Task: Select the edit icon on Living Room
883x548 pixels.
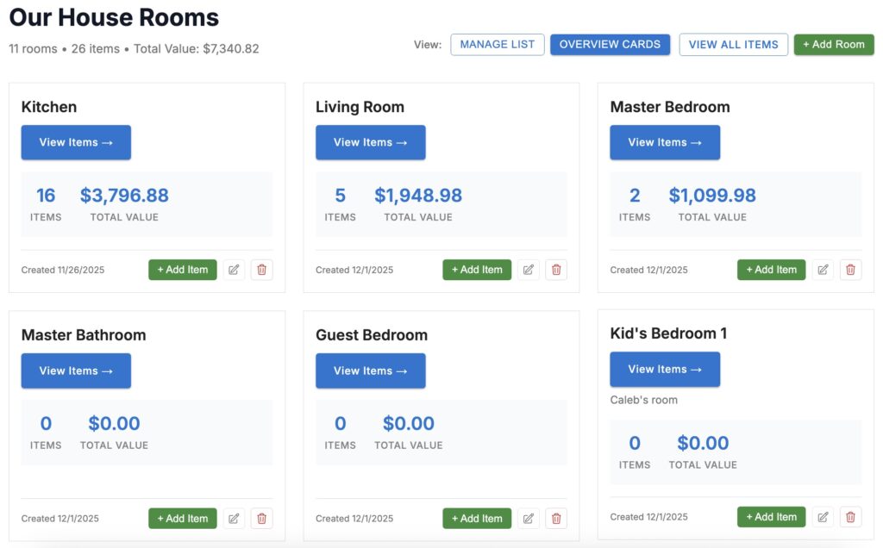Action: point(528,270)
